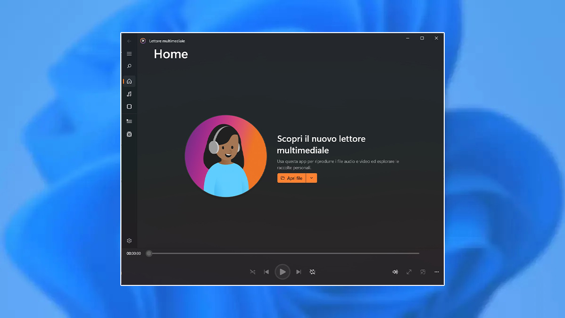Toggle shuffle playback
This screenshot has width=565, height=318.
(253, 272)
